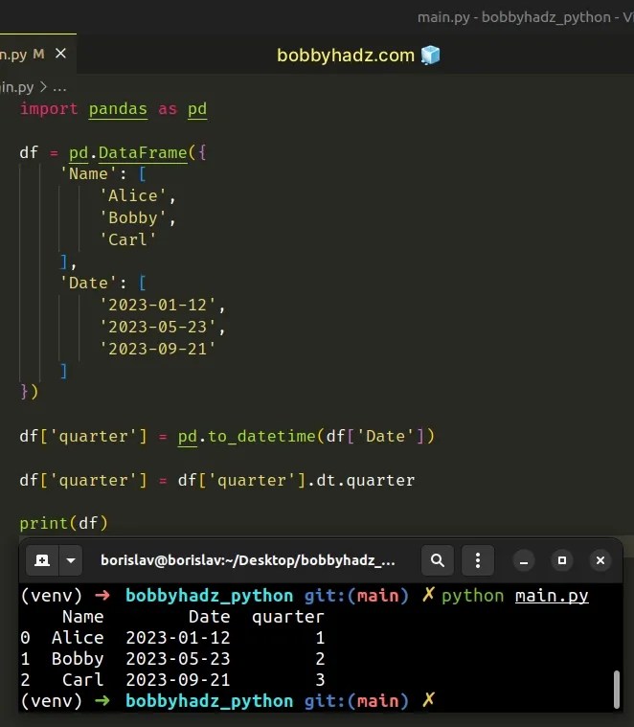Click the underlined main.py in terminal

coord(552,596)
